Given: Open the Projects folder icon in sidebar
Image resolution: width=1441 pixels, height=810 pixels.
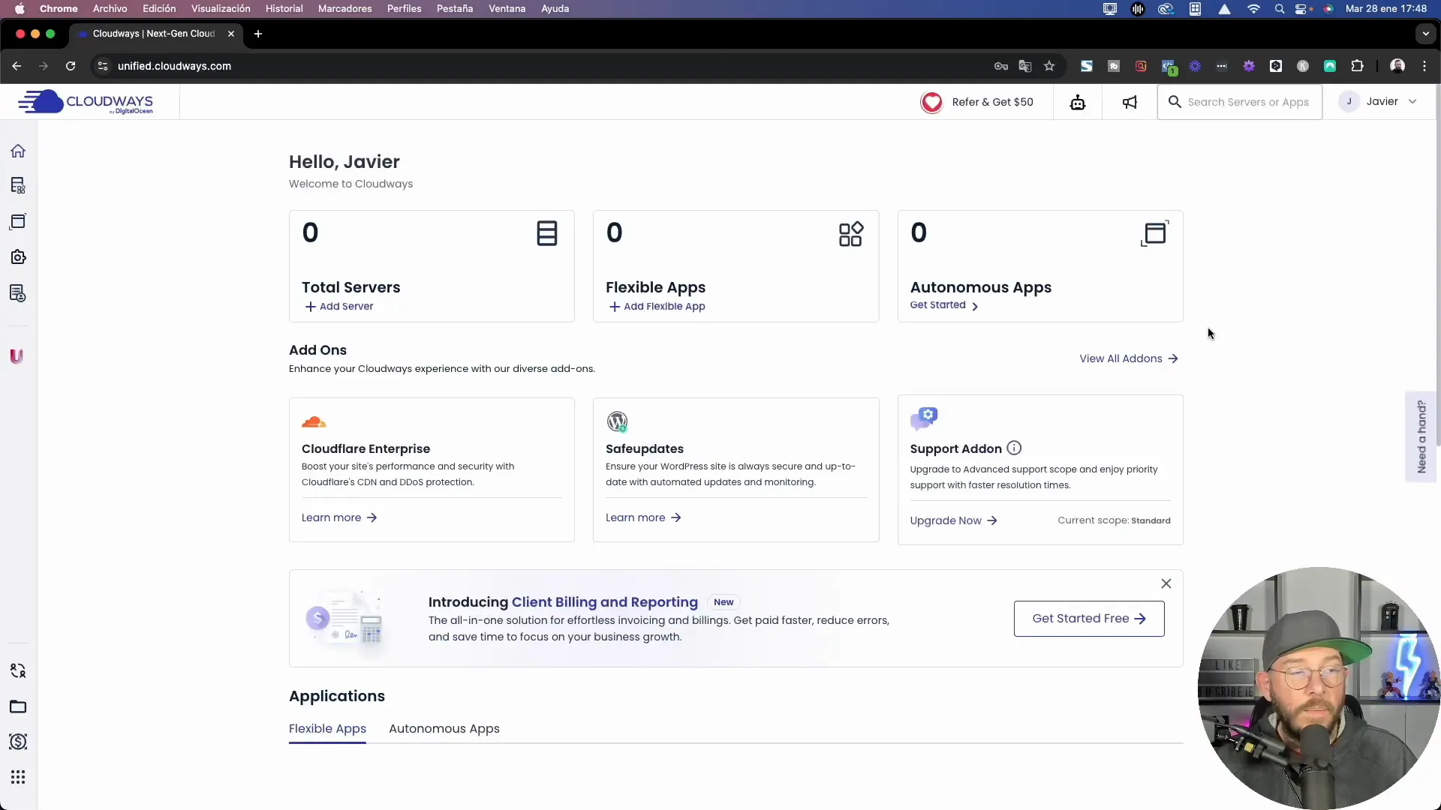Looking at the screenshot, I should click(x=18, y=706).
